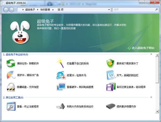The height and width of the screenshot is (122, 161).
Task: Open 利用大内存加快系统运行 text link
Action: pyautogui.click(x=80, y=106)
